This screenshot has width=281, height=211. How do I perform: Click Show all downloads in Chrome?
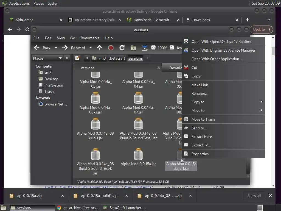254,196
